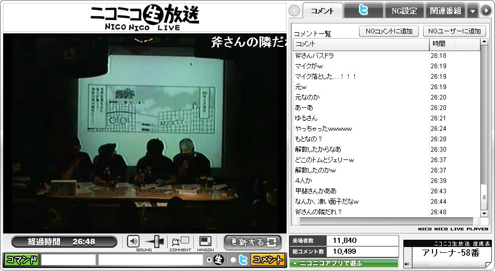Click the 総コメント数 value 10,499
Screen dimensions: 495x271
point(344,252)
